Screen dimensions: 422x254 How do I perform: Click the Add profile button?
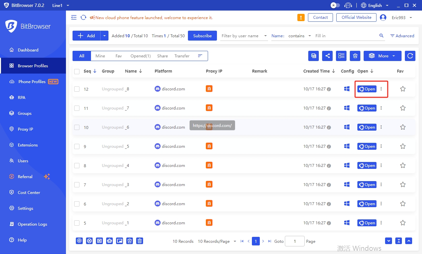pos(86,36)
